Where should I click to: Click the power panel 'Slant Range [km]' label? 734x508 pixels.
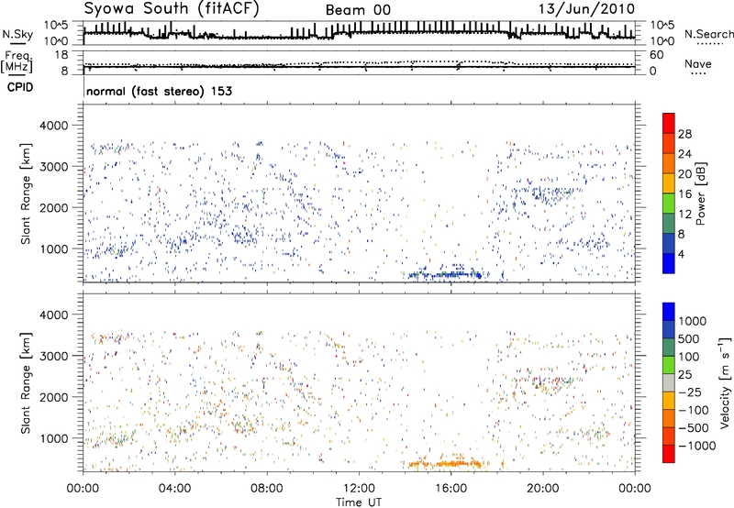[x=27, y=193]
